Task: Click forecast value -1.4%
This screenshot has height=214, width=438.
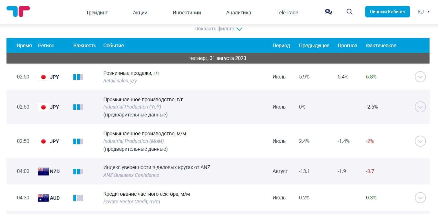Action: pos(344,141)
